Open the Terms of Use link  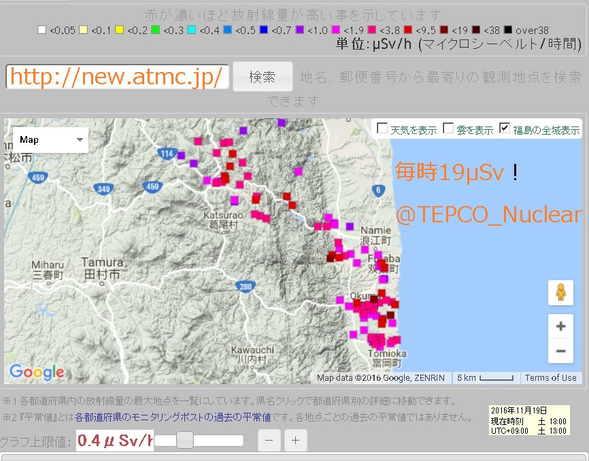pyautogui.click(x=550, y=377)
